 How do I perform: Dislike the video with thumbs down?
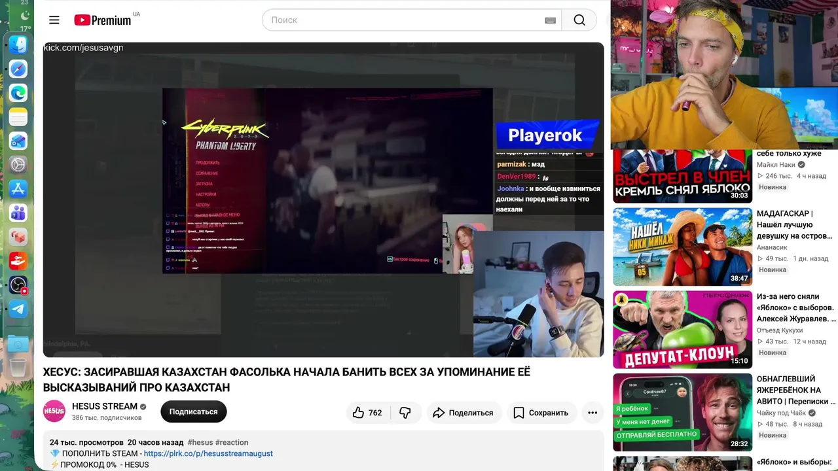click(405, 413)
